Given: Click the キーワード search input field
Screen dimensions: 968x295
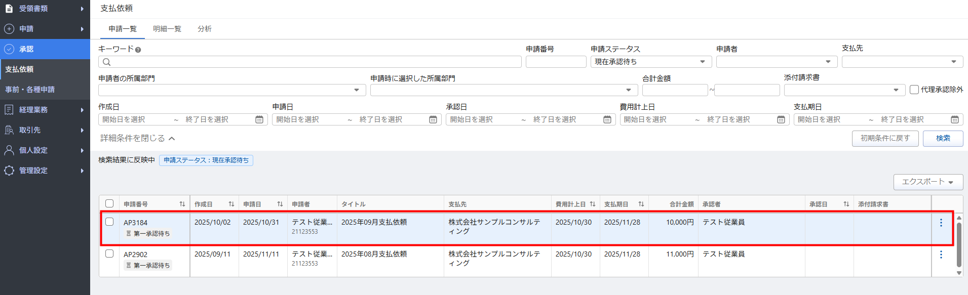Looking at the screenshot, I should click(310, 62).
